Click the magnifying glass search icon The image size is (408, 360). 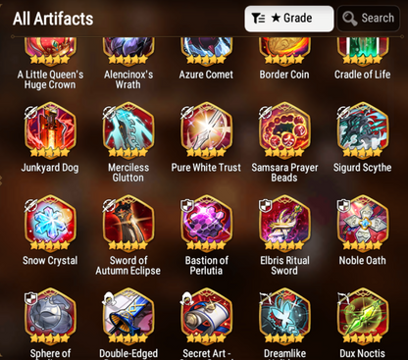pos(349,19)
